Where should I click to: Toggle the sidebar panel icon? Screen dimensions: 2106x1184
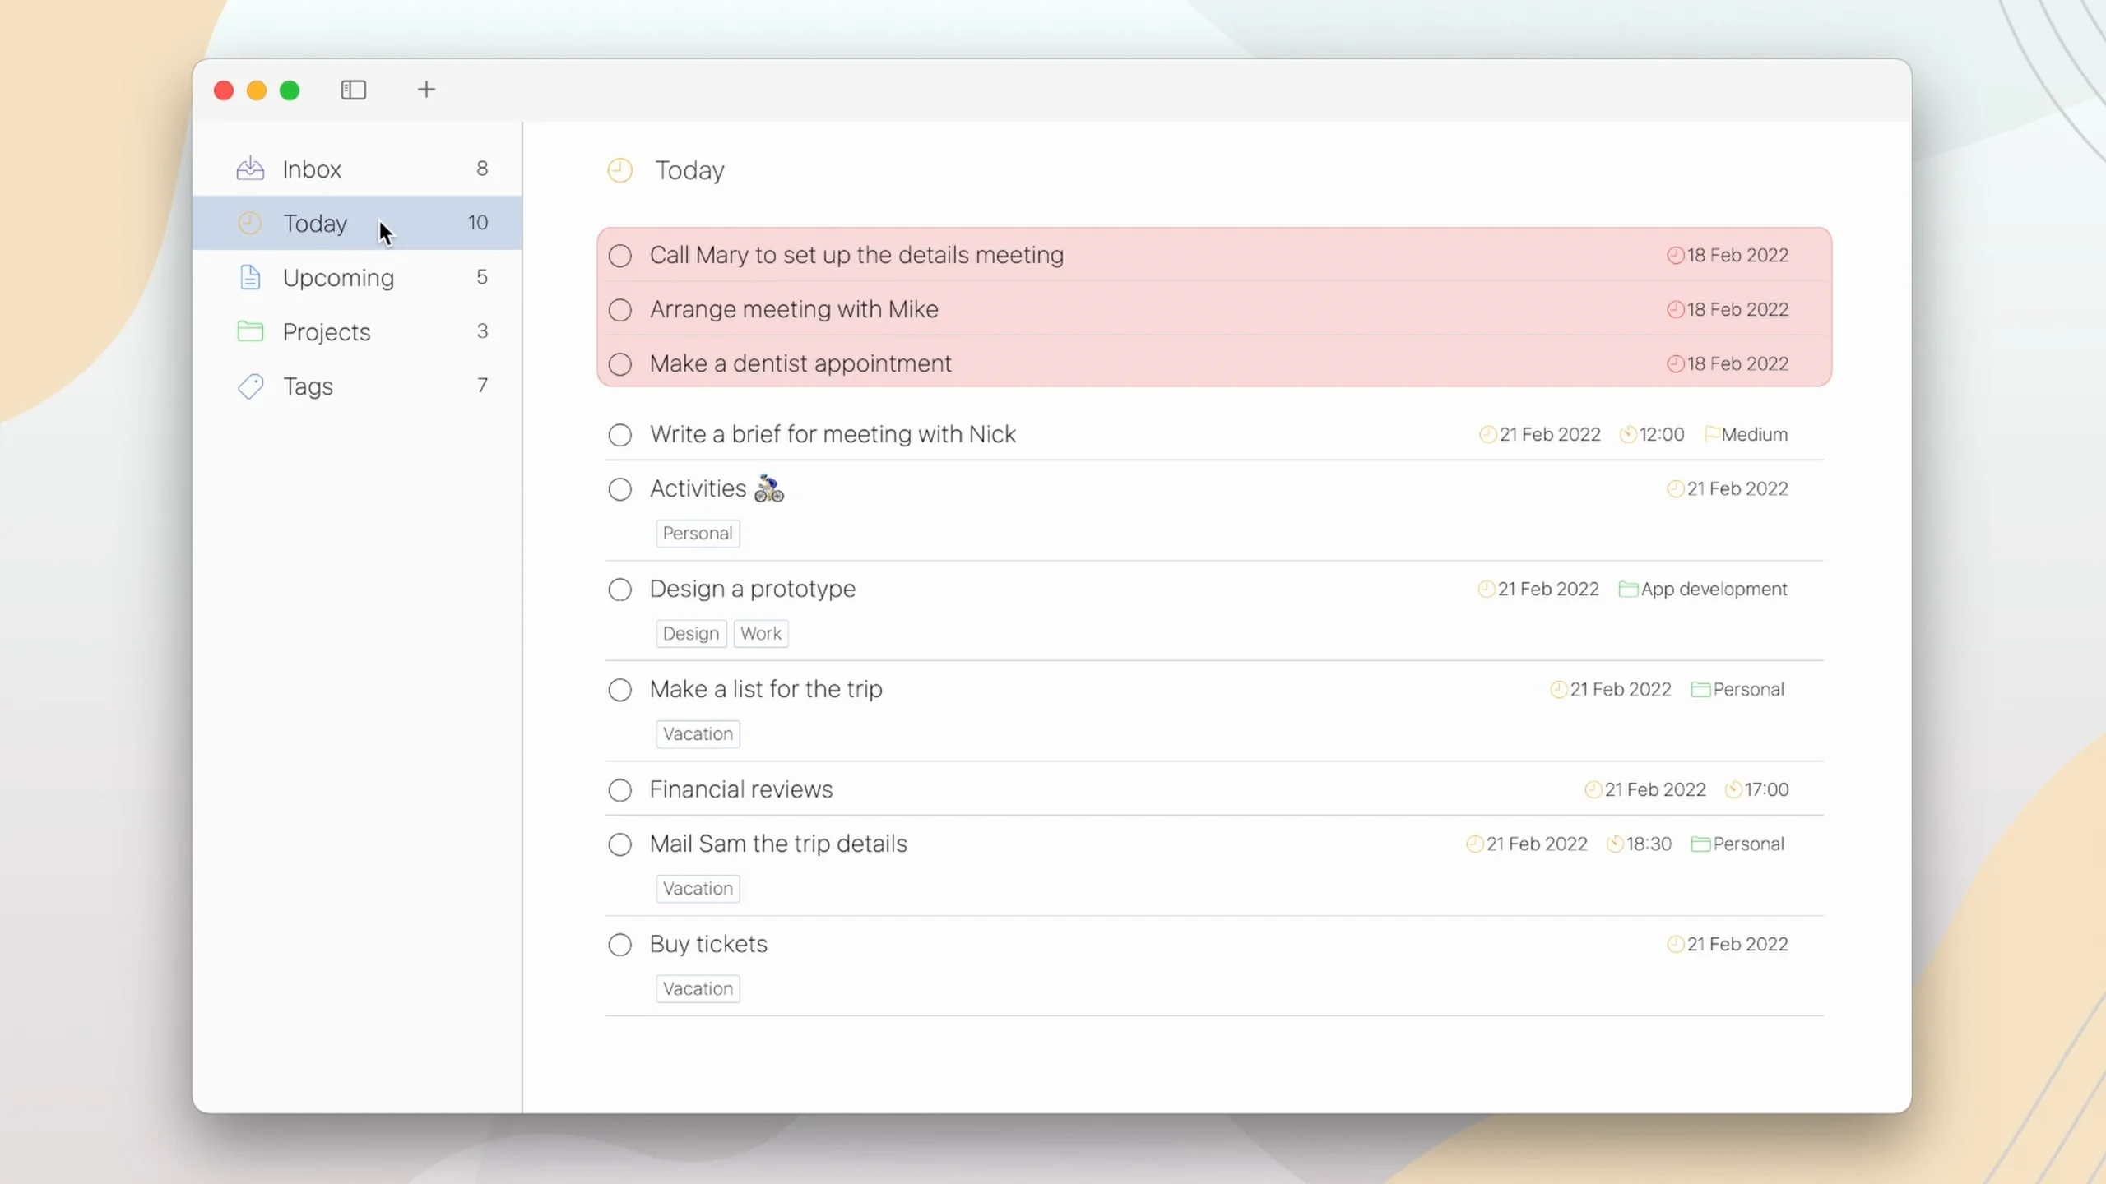pos(354,90)
